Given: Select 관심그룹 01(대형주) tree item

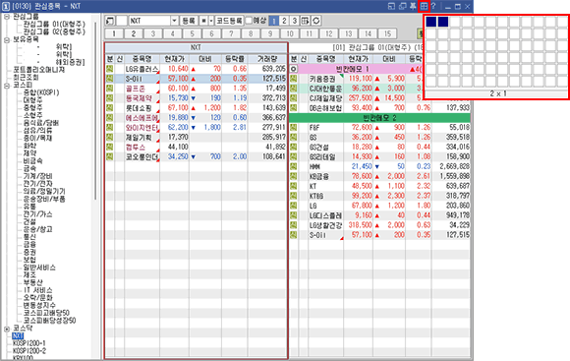Looking at the screenshot, I should pos(54,25).
